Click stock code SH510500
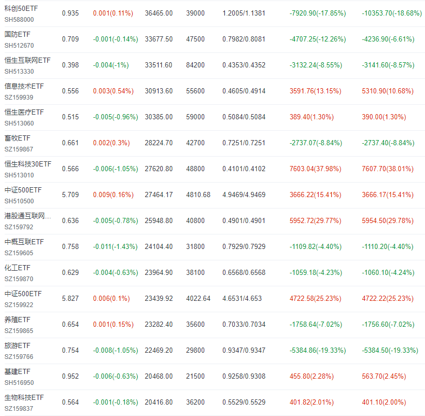Image resolution: width=425 pixels, height=416 pixels. (x=19, y=201)
